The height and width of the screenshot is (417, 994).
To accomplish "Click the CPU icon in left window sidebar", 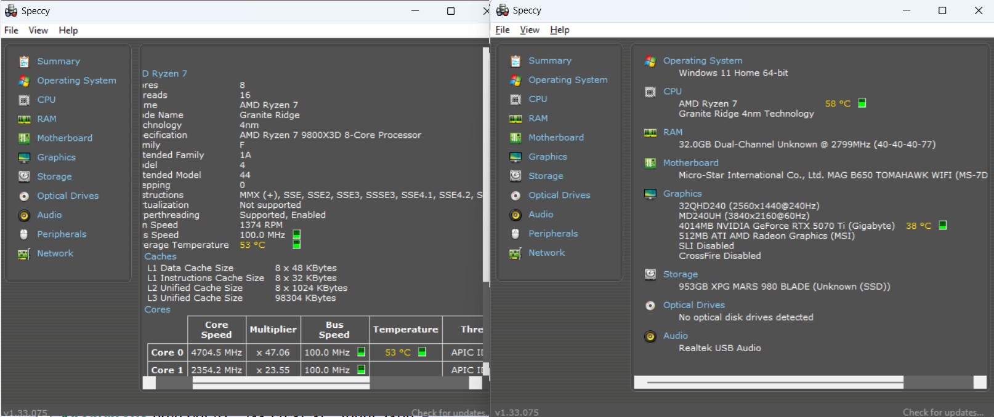I will pos(24,100).
